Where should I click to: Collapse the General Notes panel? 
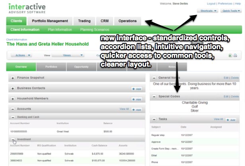[154, 78]
